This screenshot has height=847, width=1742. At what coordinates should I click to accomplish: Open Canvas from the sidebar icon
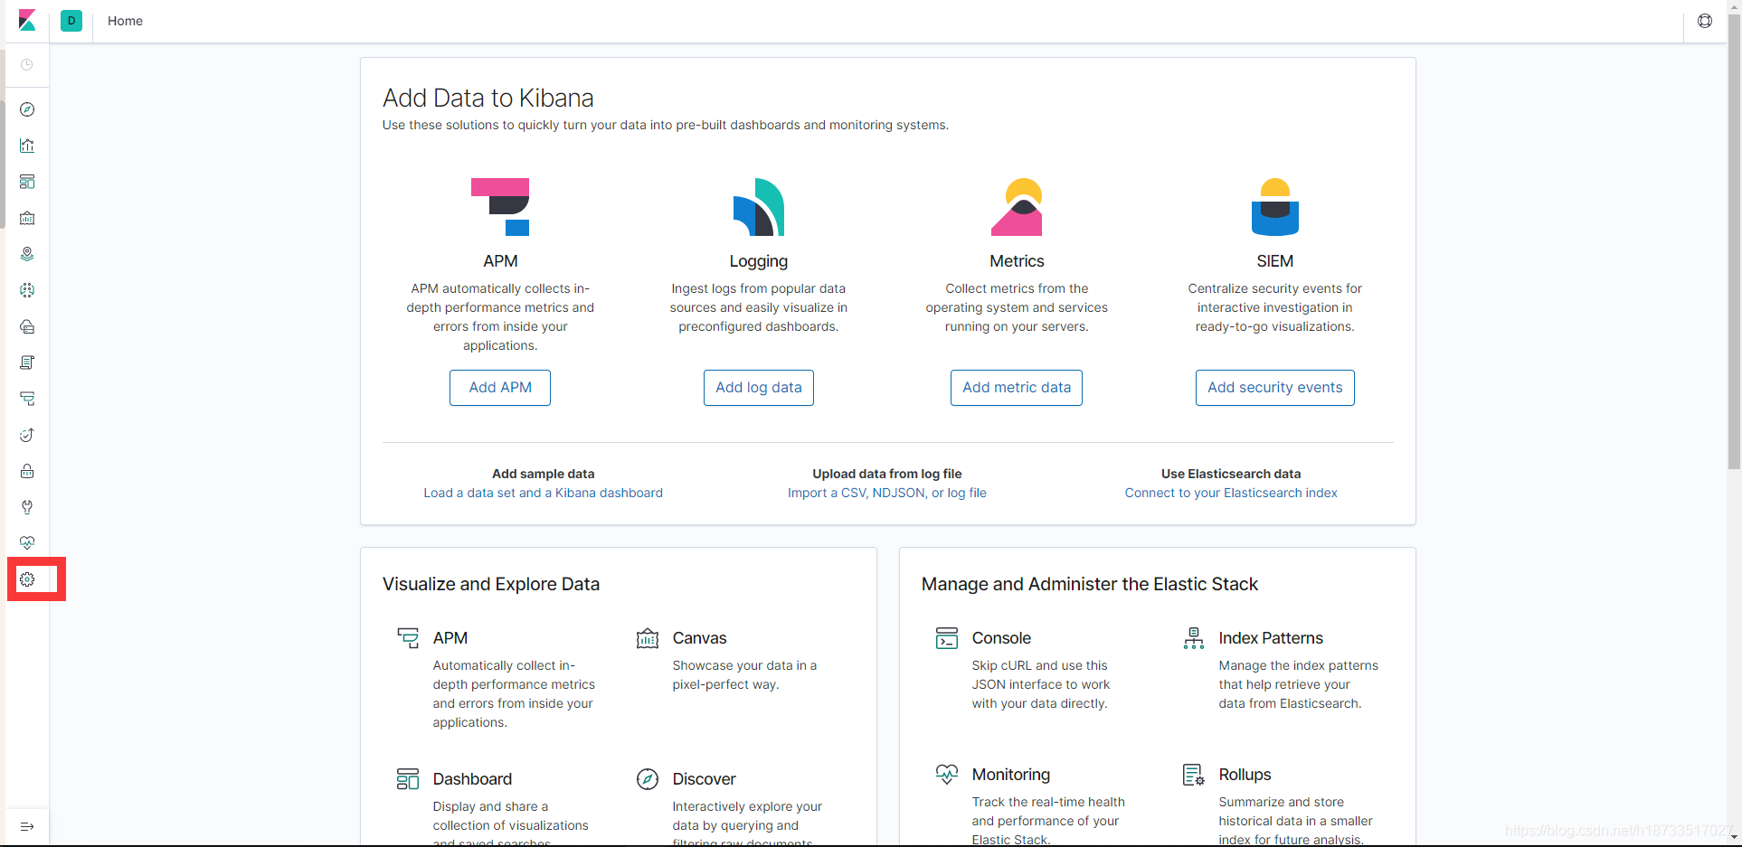(x=27, y=218)
